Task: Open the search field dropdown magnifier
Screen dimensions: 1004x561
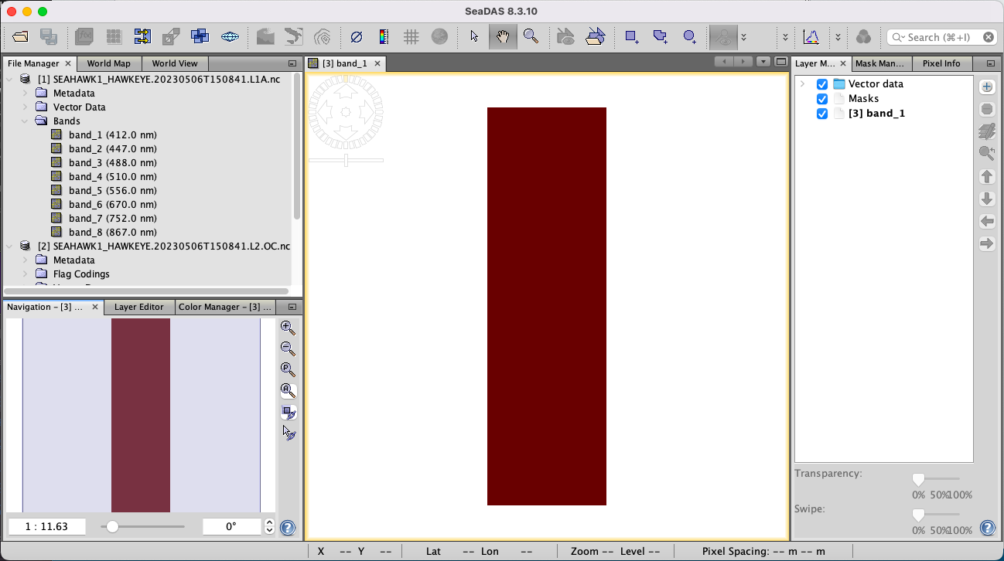Action: click(899, 37)
